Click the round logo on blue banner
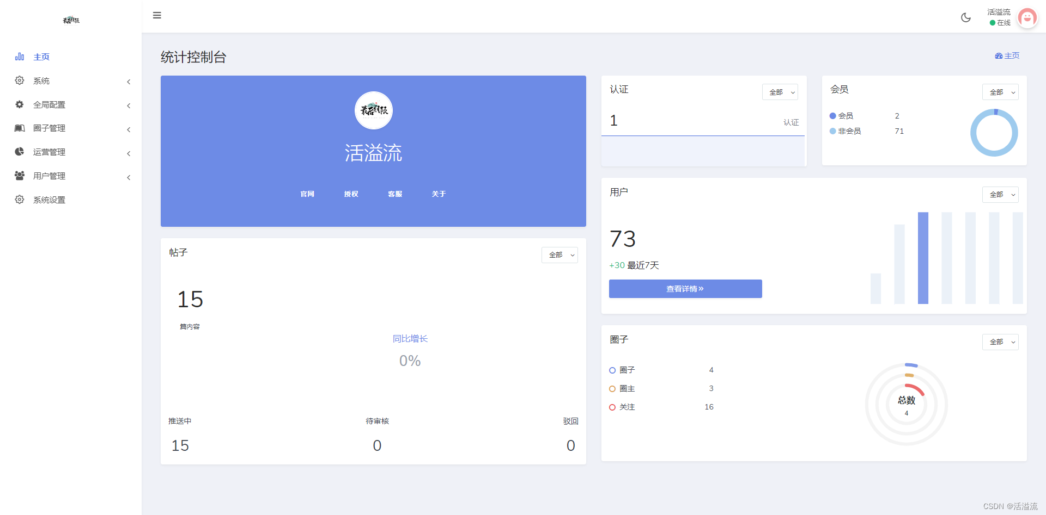Viewport: 1046px width, 515px height. 374,110
